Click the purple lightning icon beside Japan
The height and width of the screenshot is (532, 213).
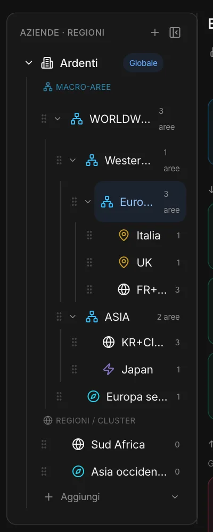coord(109,369)
